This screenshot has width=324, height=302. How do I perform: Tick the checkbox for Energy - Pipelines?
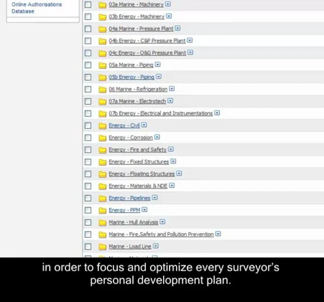click(88, 198)
